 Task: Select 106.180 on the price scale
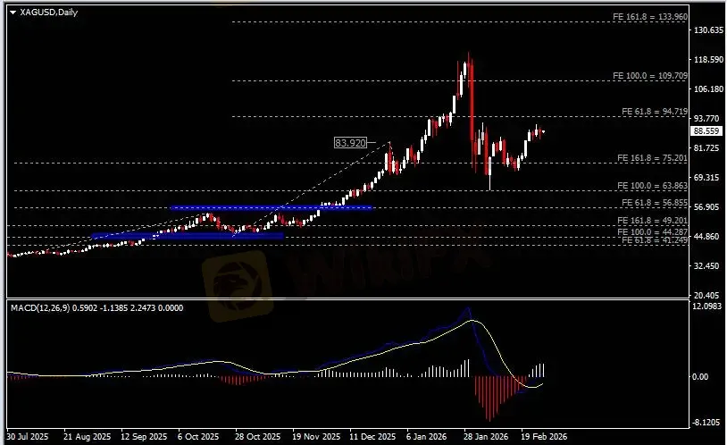coord(708,89)
